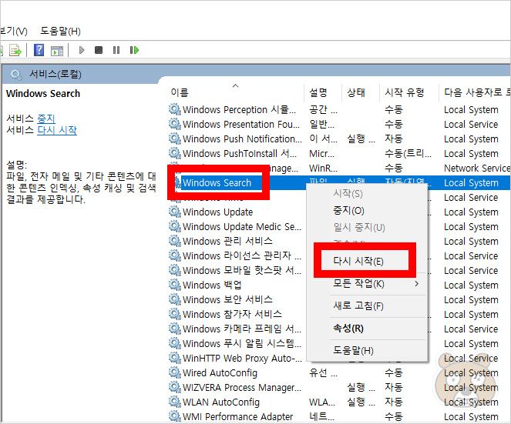Sort by 설명 column header
511x424 pixels.
tap(318, 92)
